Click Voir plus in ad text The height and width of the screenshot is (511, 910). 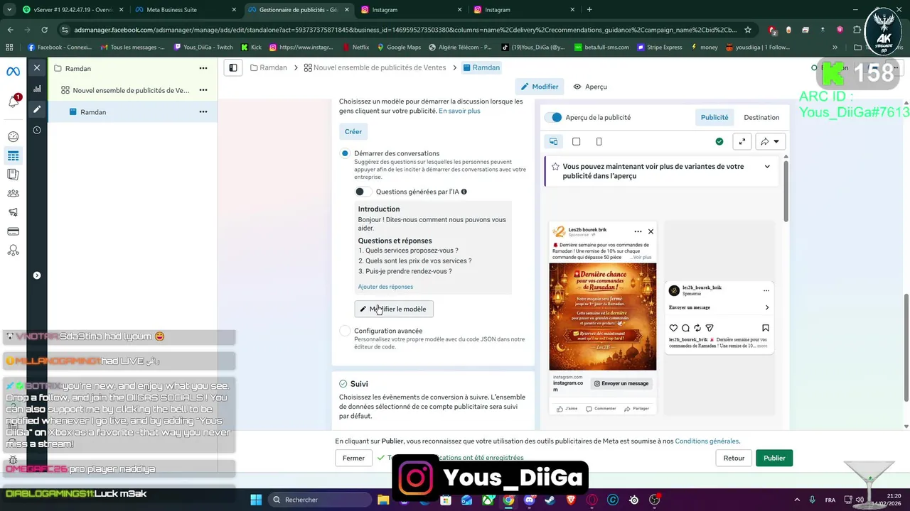643,257
